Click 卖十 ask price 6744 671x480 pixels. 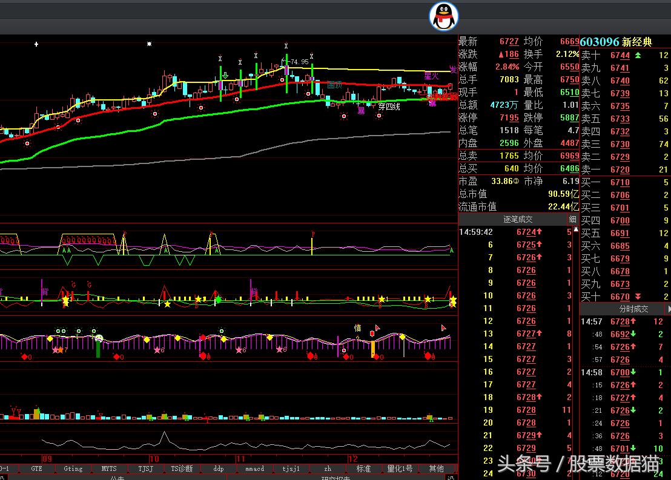point(620,55)
